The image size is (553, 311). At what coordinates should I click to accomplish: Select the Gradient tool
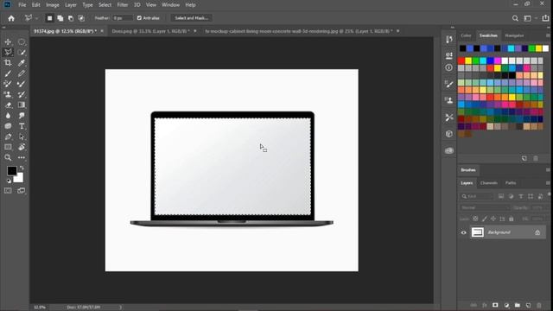point(22,105)
